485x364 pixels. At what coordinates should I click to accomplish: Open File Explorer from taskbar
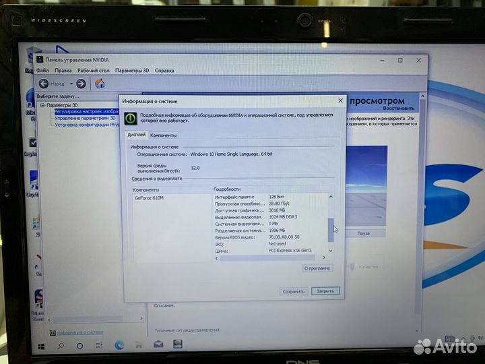[x=139, y=344]
